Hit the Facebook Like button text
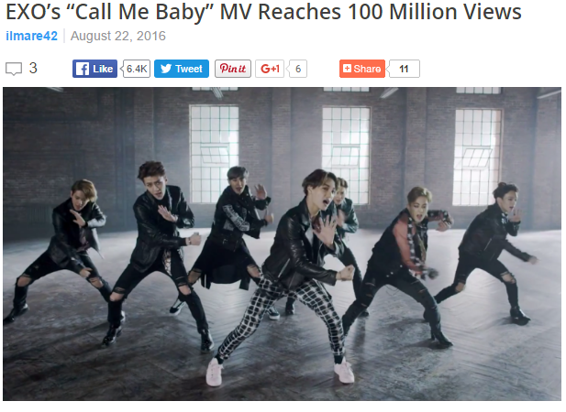566x412 pixels. tap(103, 69)
